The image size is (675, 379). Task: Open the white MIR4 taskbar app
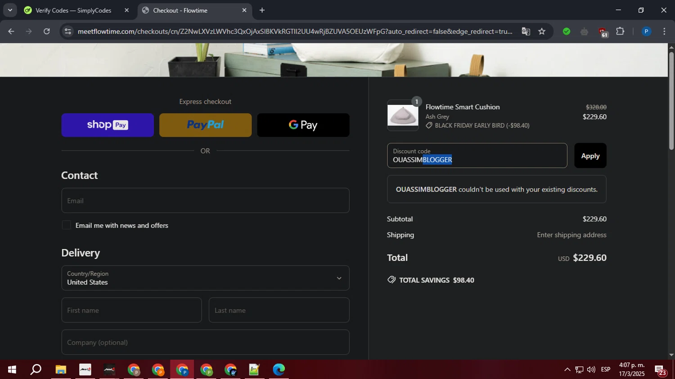click(85, 370)
